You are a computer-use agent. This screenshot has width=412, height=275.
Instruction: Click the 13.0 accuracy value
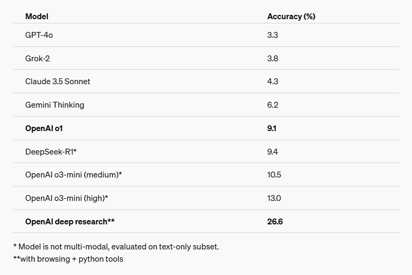pyautogui.click(x=274, y=198)
